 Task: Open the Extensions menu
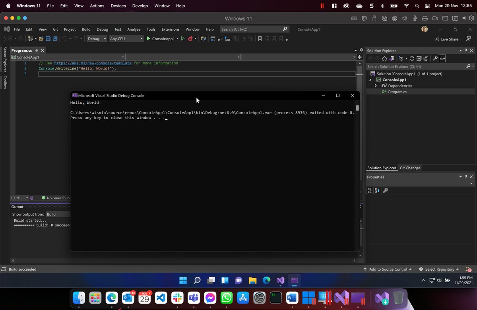click(x=171, y=29)
